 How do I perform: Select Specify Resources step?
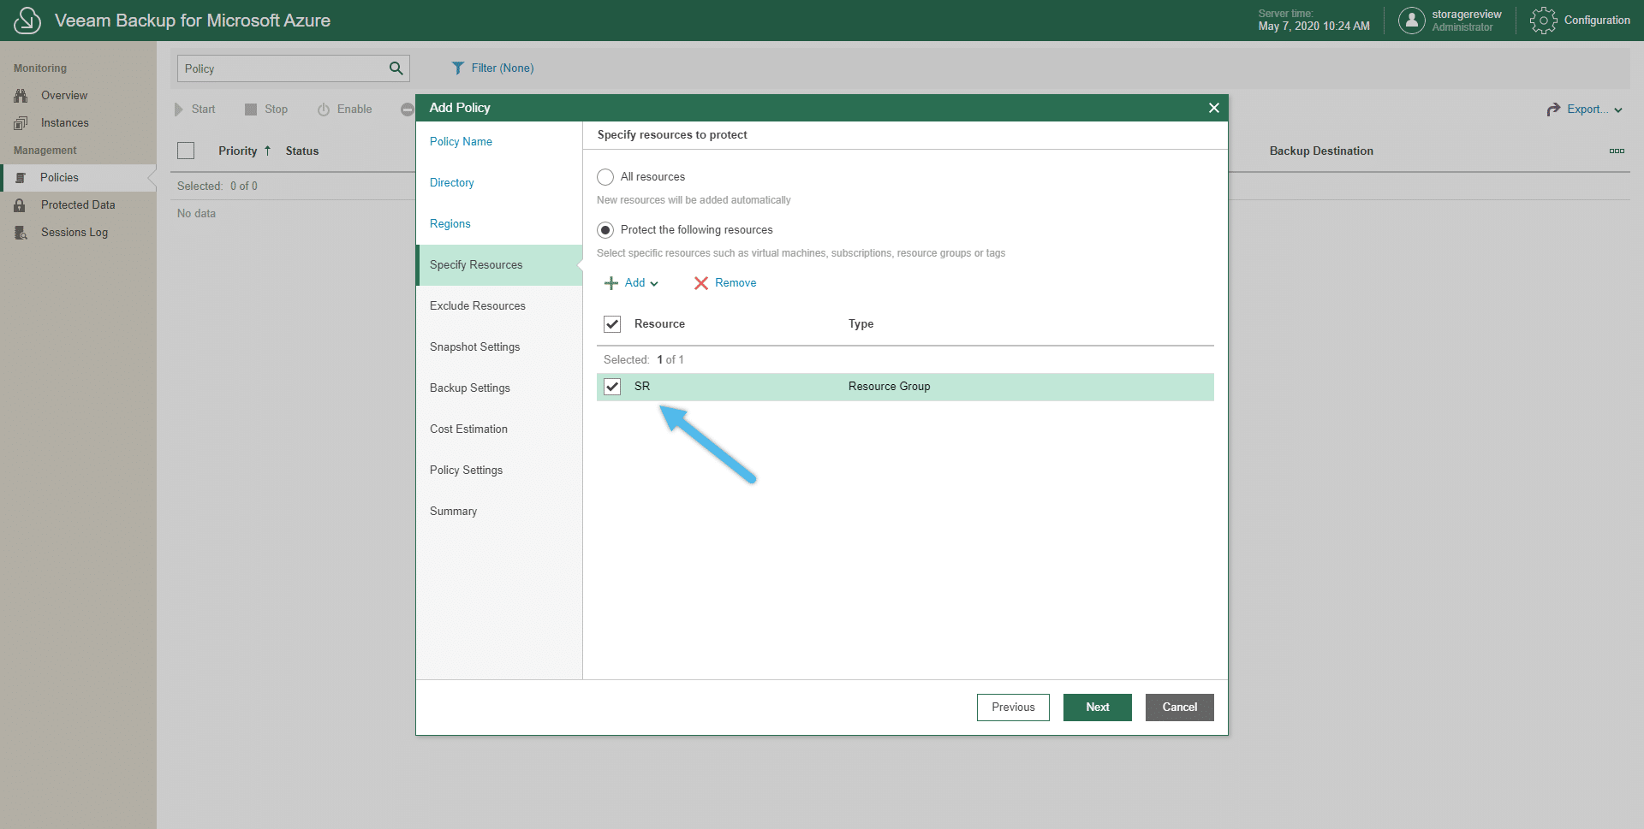coord(499,265)
